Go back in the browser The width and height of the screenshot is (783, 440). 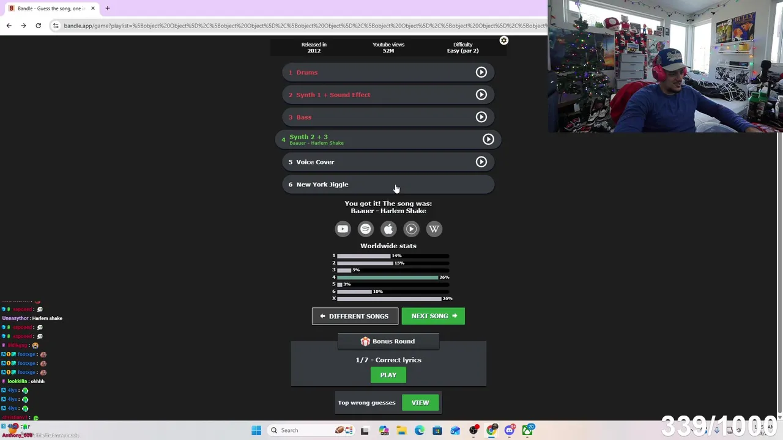9,26
